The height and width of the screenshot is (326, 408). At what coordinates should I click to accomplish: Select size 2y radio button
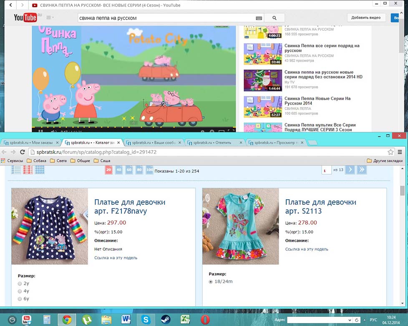click(20, 283)
